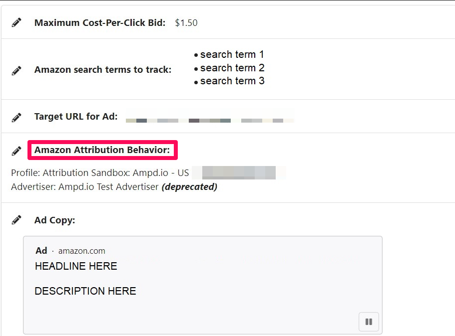Open the amazon.com link in ad preview

(x=82, y=251)
